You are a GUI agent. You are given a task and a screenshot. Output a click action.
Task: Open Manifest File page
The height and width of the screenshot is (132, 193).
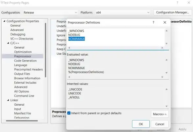[23, 113]
